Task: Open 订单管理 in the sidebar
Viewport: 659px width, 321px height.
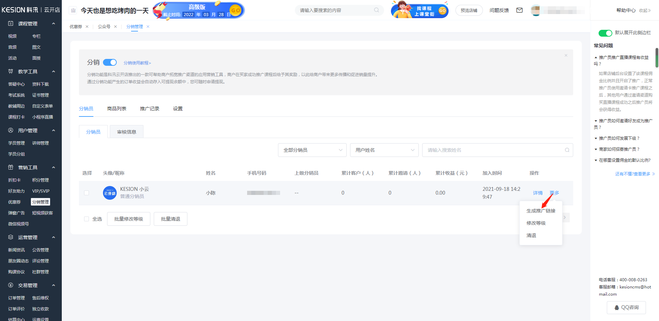Action: point(16,298)
